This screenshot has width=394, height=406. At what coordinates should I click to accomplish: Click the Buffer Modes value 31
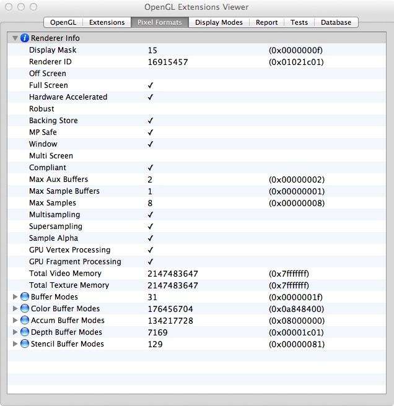pyautogui.click(x=152, y=297)
